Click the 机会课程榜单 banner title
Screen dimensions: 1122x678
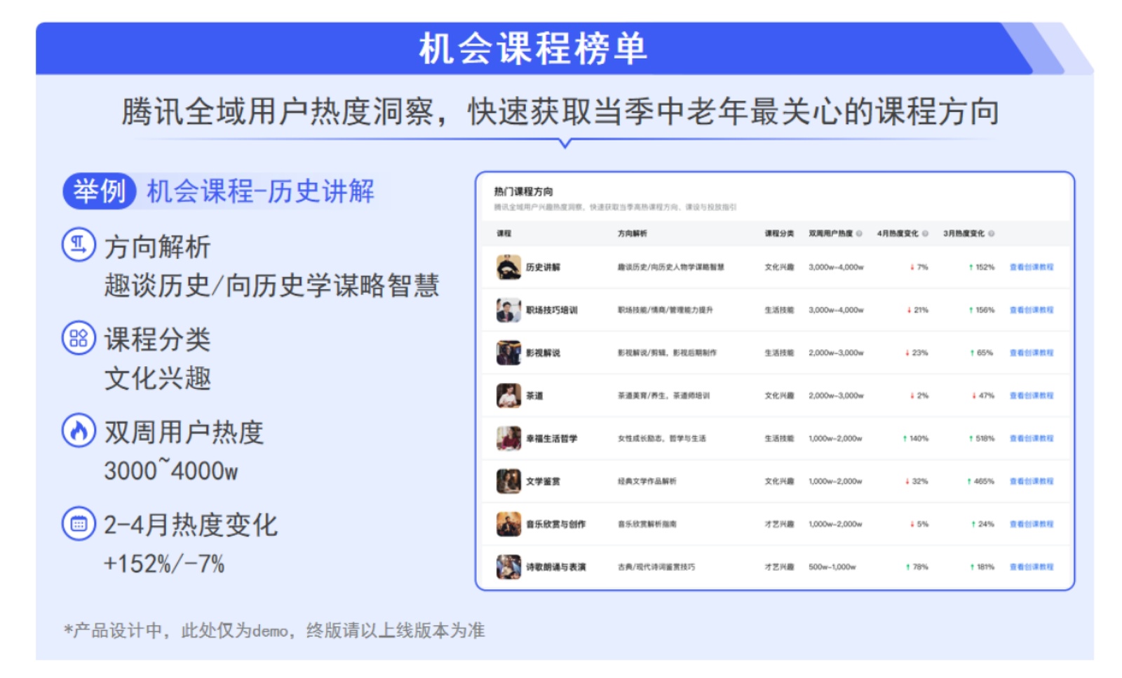533,49
